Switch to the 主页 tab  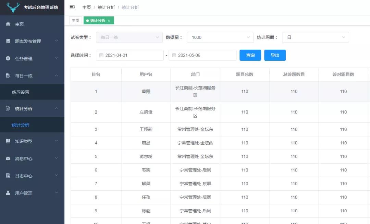tap(75, 21)
